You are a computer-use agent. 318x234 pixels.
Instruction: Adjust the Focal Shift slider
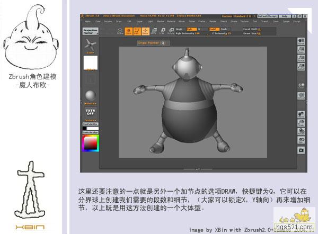click(x=259, y=29)
